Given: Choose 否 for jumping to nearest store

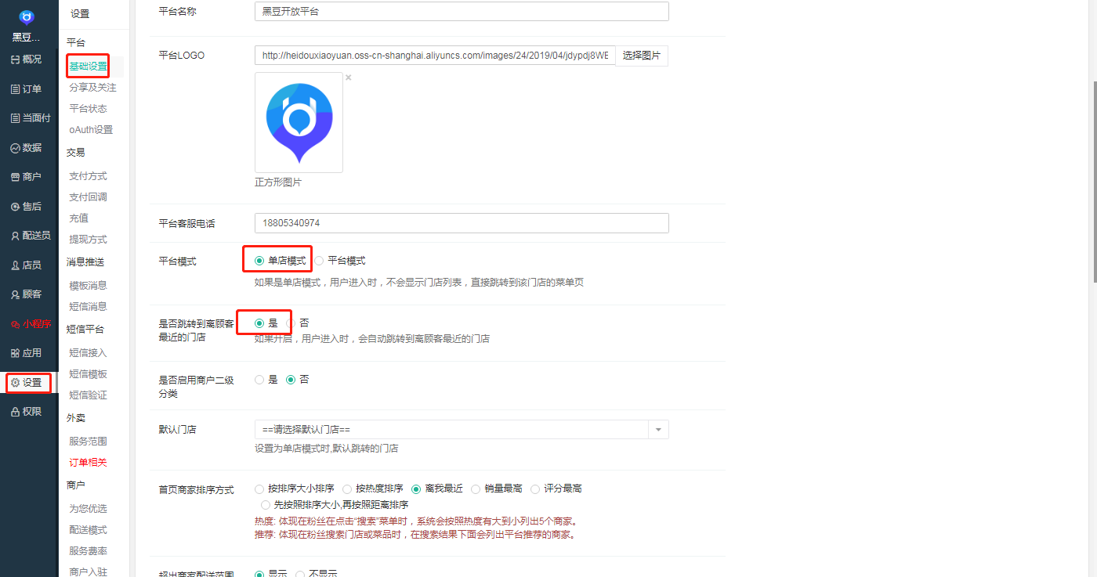Looking at the screenshot, I should tap(291, 323).
